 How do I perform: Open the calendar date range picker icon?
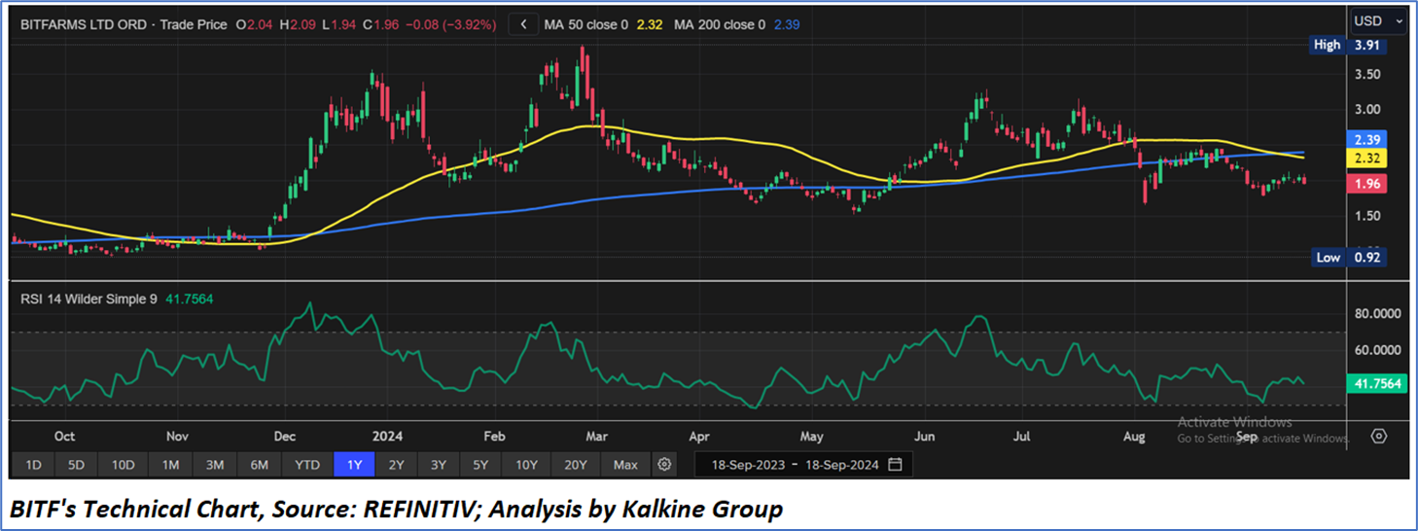[895, 465]
